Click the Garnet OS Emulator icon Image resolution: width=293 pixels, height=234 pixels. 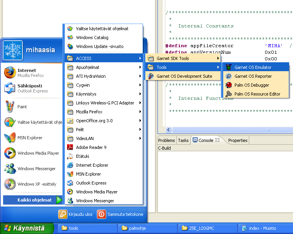(x=228, y=67)
